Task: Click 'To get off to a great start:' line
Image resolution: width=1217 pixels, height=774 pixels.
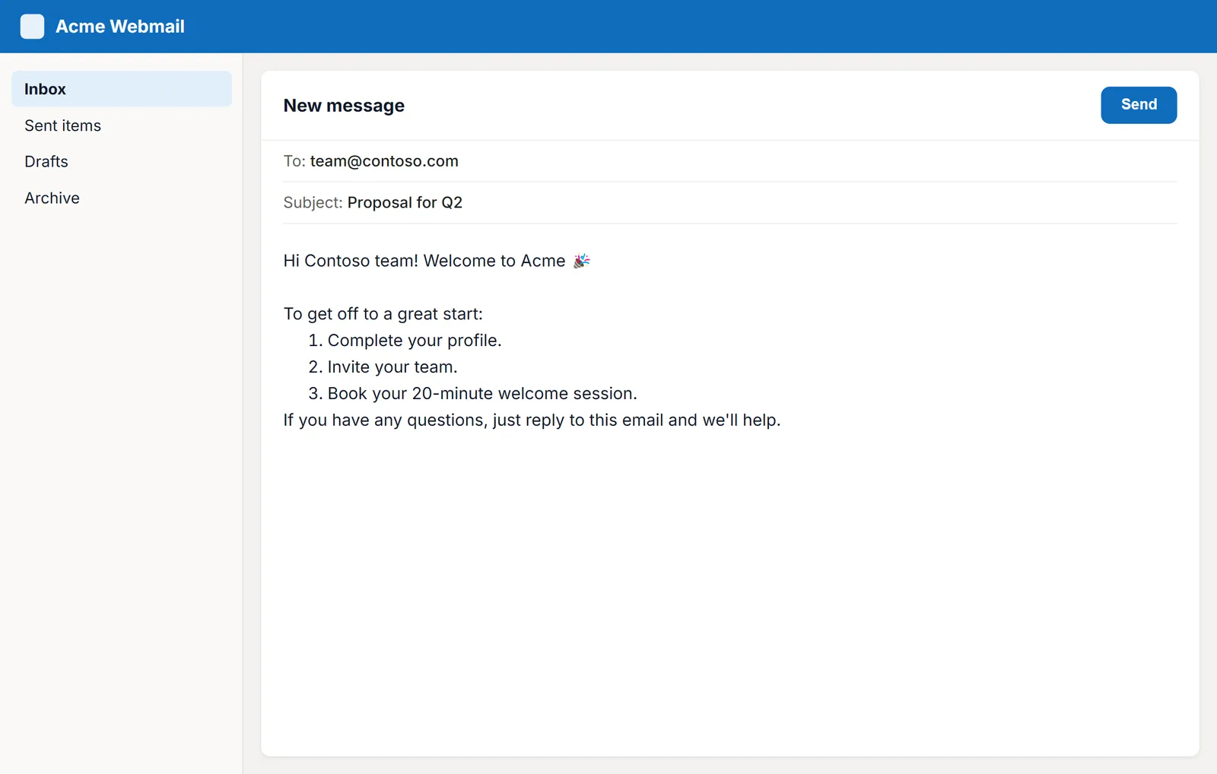Action: 383,314
